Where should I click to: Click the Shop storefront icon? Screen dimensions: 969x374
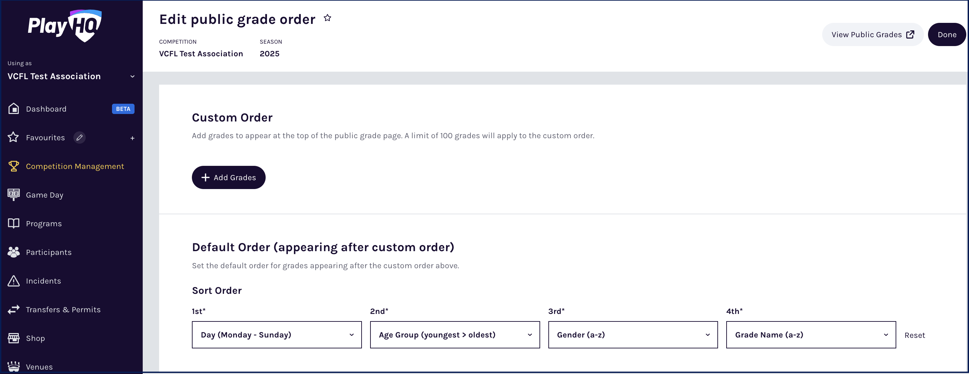tap(14, 338)
